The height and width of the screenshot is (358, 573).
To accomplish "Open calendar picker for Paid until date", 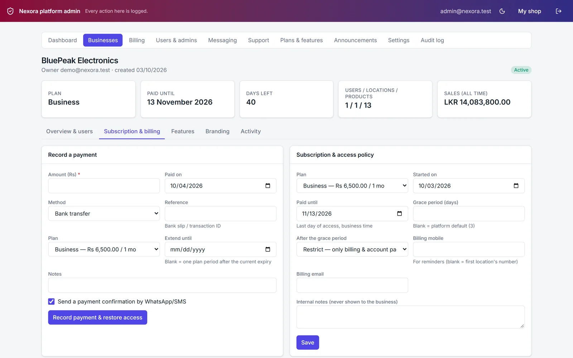I will (x=399, y=213).
